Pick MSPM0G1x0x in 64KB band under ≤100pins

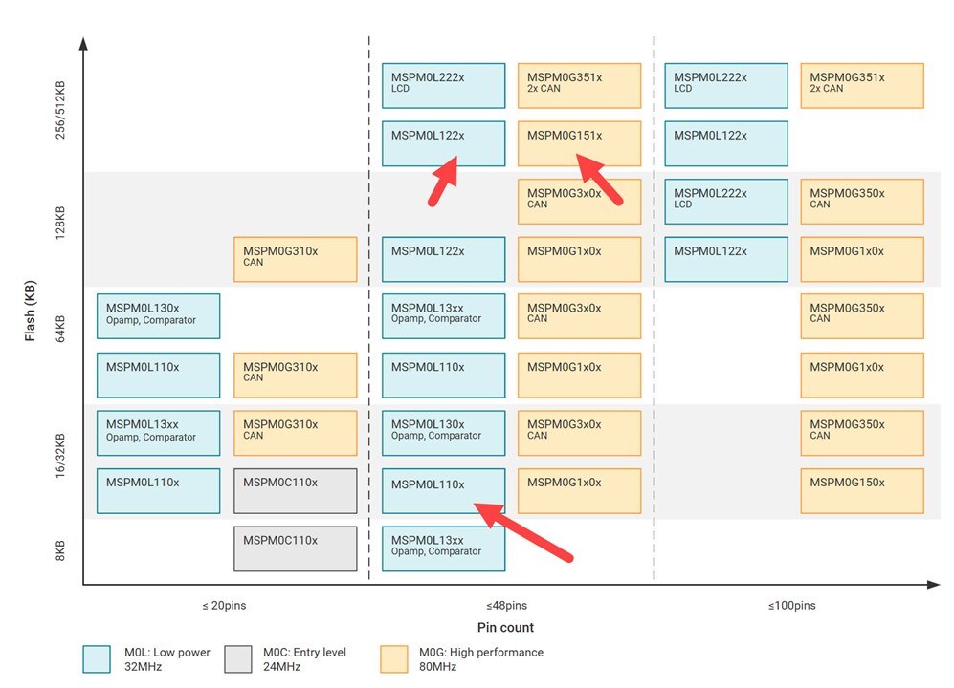[x=862, y=376]
